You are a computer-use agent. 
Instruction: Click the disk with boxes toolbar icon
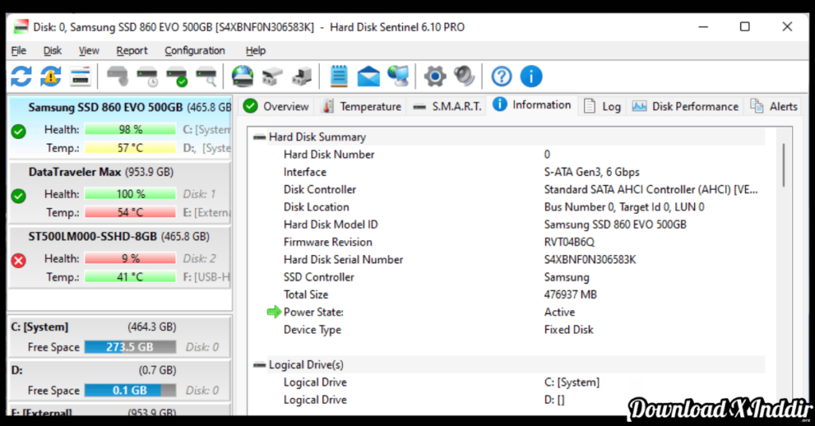click(272, 77)
